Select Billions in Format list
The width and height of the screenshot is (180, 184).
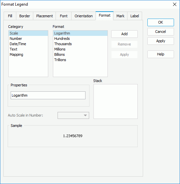point(80,54)
